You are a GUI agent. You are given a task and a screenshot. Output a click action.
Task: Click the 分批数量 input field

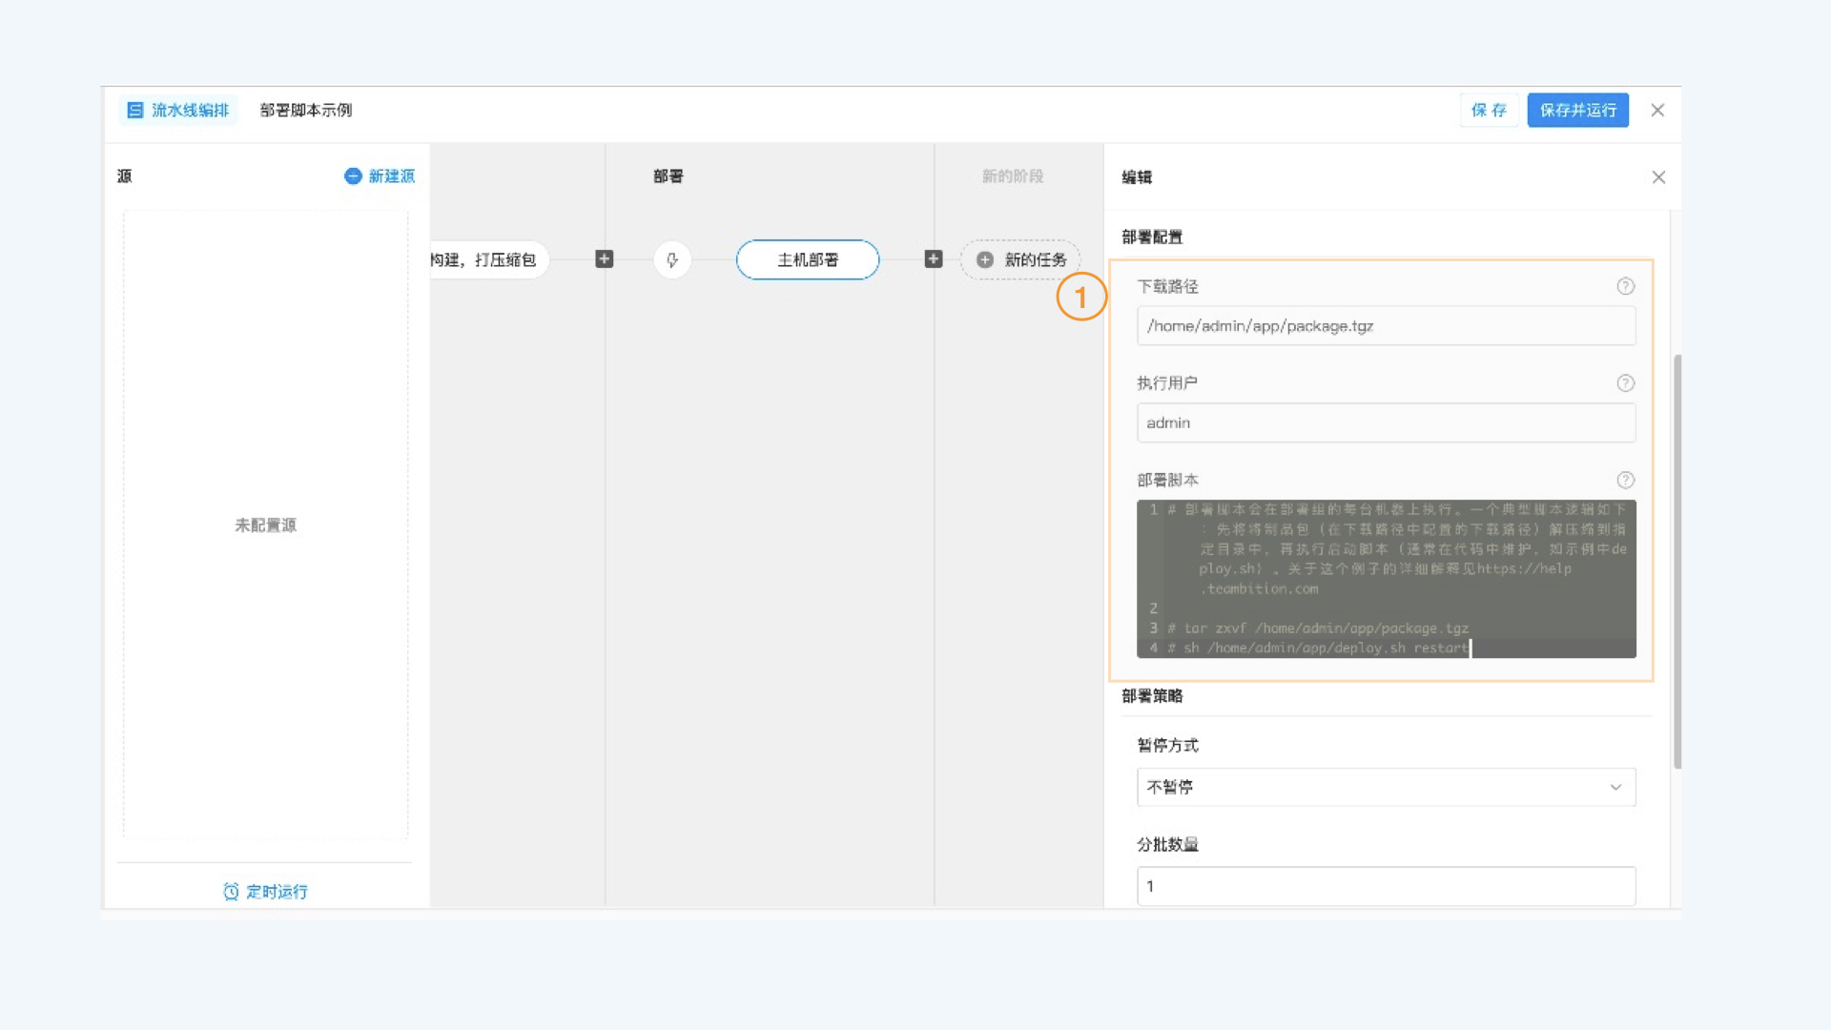1387,886
